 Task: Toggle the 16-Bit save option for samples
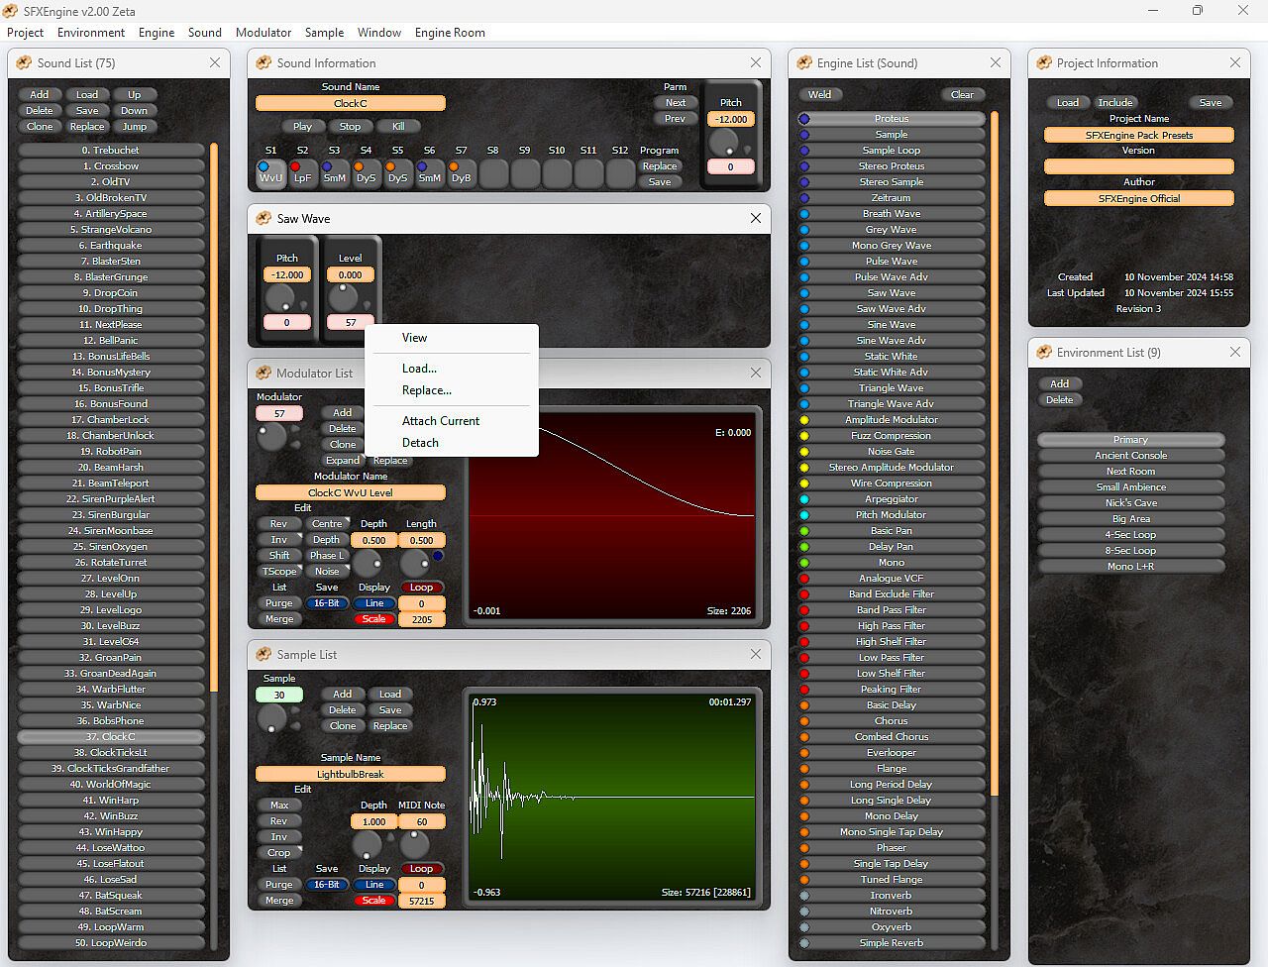tap(326, 885)
